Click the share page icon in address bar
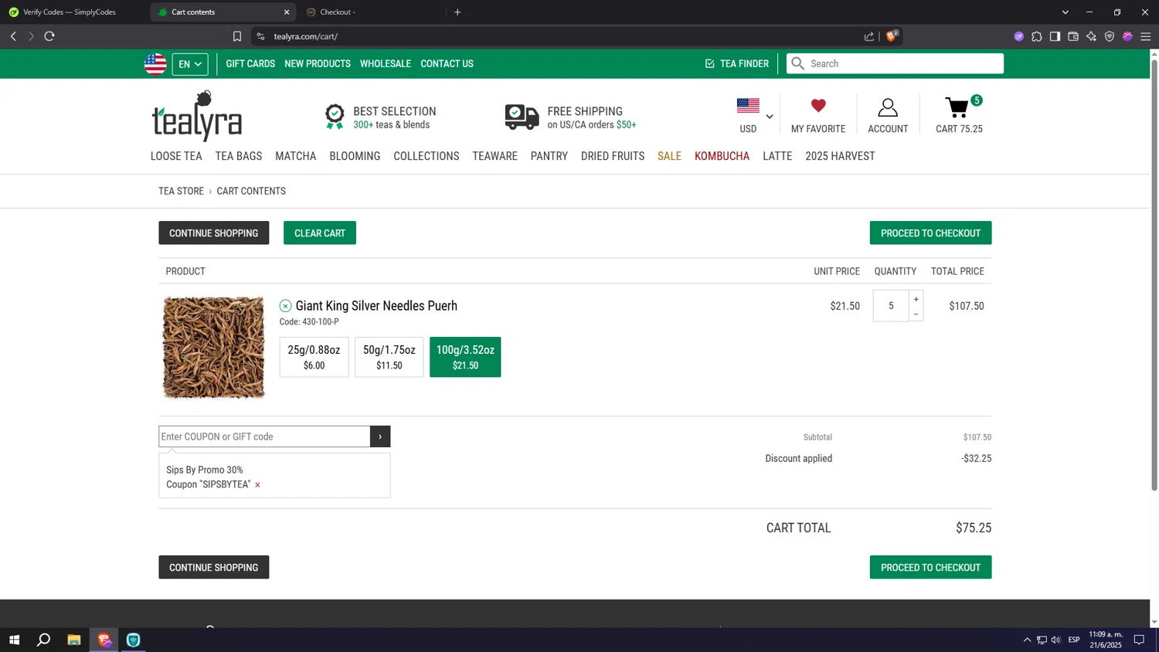Image resolution: width=1159 pixels, height=652 pixels. (x=869, y=36)
